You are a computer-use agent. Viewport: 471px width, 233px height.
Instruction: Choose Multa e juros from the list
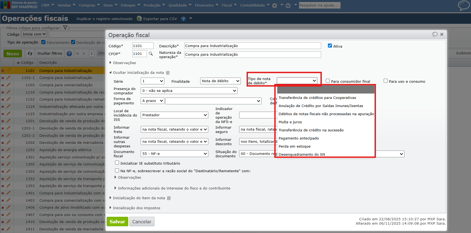326,122
